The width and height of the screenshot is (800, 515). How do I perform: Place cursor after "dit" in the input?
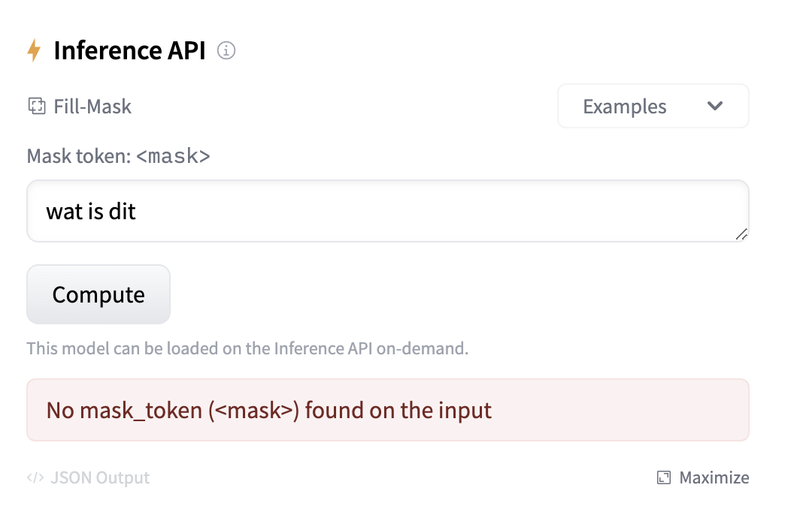(138, 211)
